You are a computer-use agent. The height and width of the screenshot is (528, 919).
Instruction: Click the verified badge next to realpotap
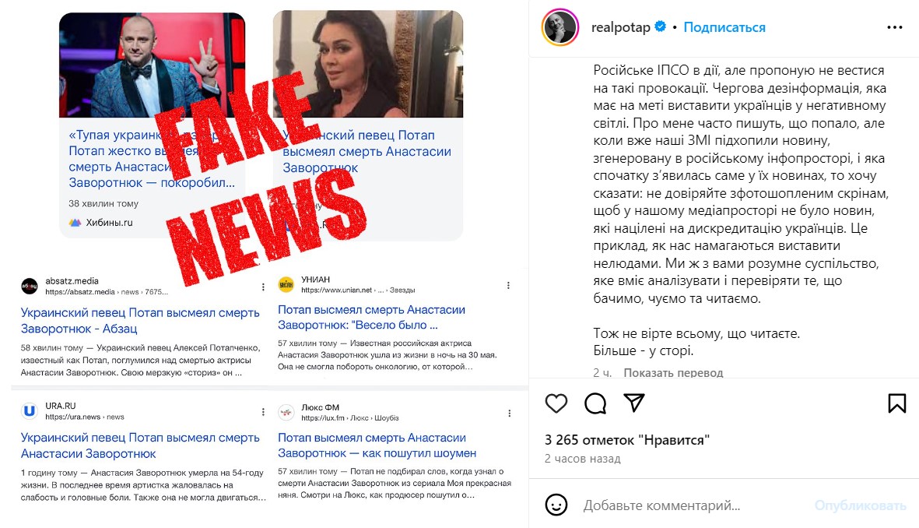pyautogui.click(x=660, y=26)
